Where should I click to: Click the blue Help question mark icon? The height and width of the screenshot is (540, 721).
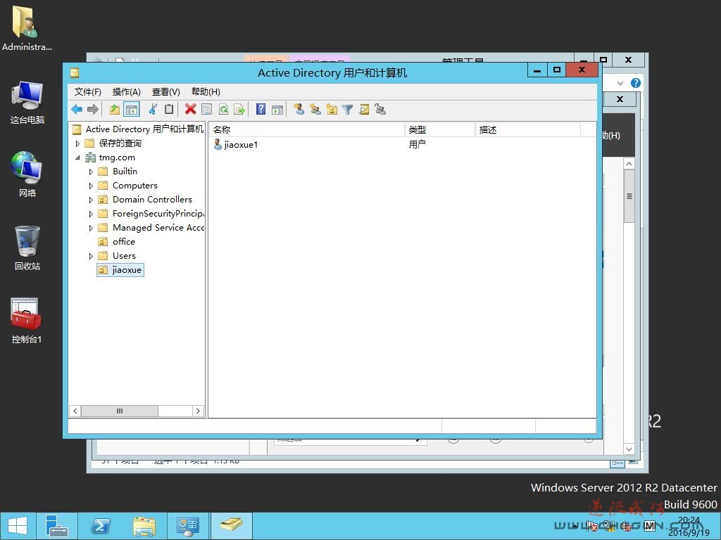(261, 109)
